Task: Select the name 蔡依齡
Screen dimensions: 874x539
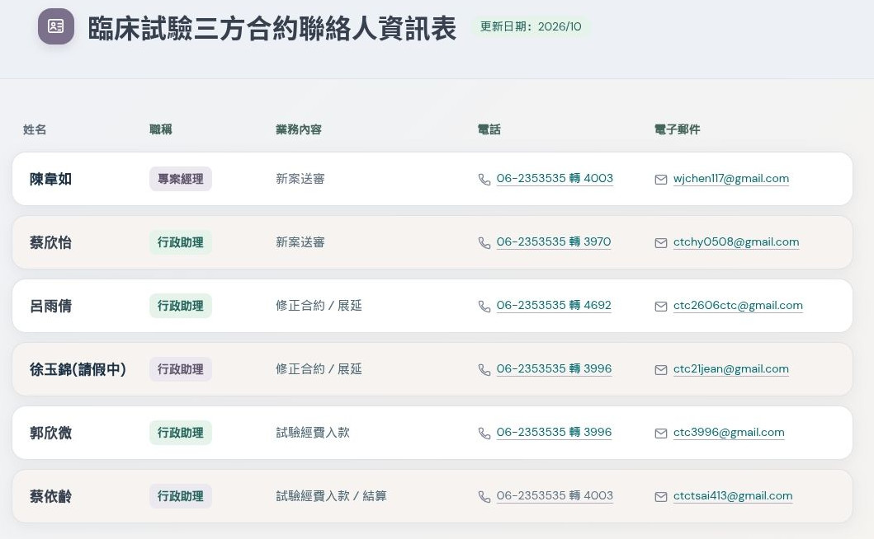Action: pos(50,497)
